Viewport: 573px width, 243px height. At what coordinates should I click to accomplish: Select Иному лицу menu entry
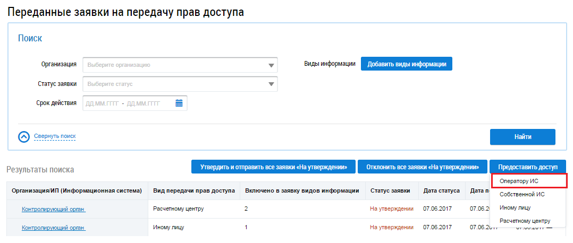tap(515, 207)
